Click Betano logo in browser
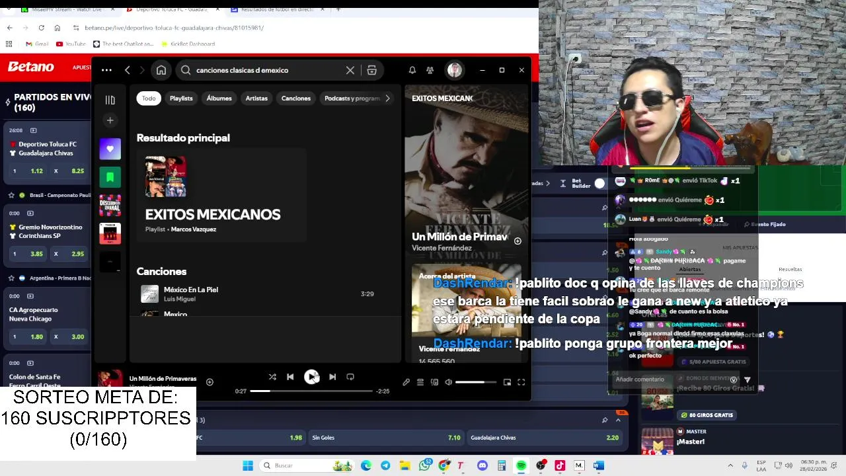The image size is (846, 476). coord(31,67)
